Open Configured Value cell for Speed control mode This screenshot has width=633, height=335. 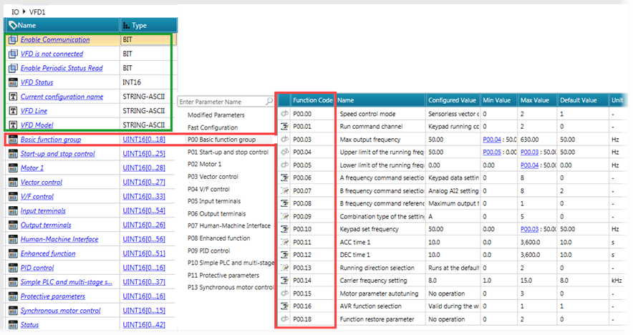(453, 114)
